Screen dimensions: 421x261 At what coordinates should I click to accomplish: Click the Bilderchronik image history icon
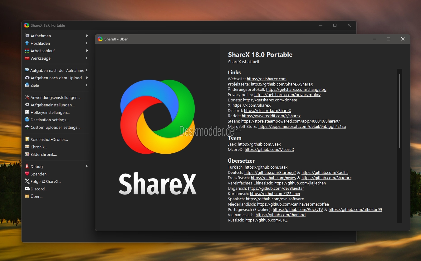point(27,154)
